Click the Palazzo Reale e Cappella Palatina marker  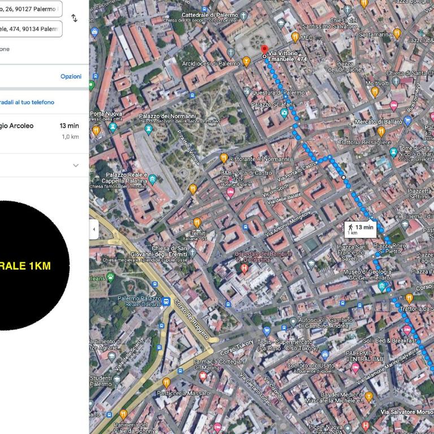[152, 179]
